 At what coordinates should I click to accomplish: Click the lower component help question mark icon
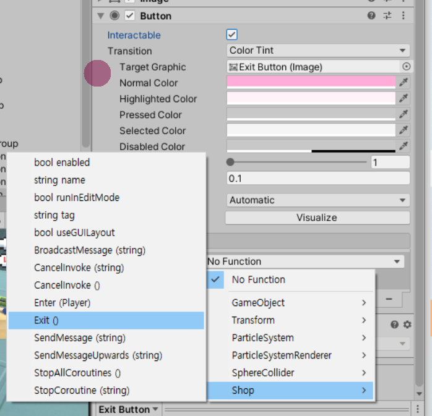pos(394,325)
